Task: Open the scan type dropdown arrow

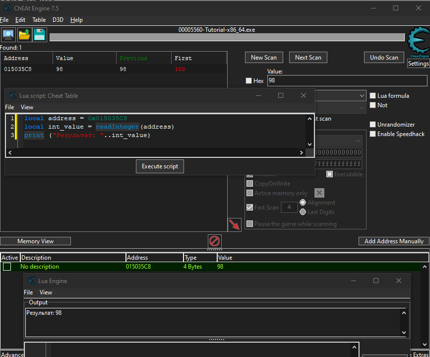Action: tap(362, 96)
